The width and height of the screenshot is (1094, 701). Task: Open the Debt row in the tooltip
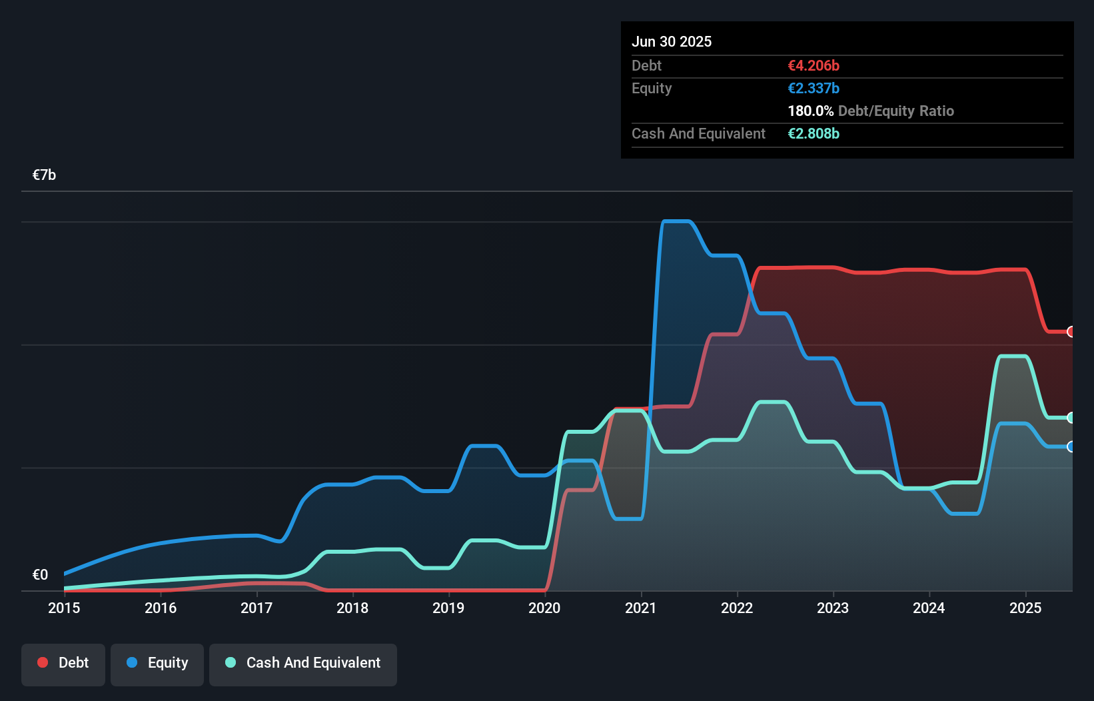pos(646,65)
